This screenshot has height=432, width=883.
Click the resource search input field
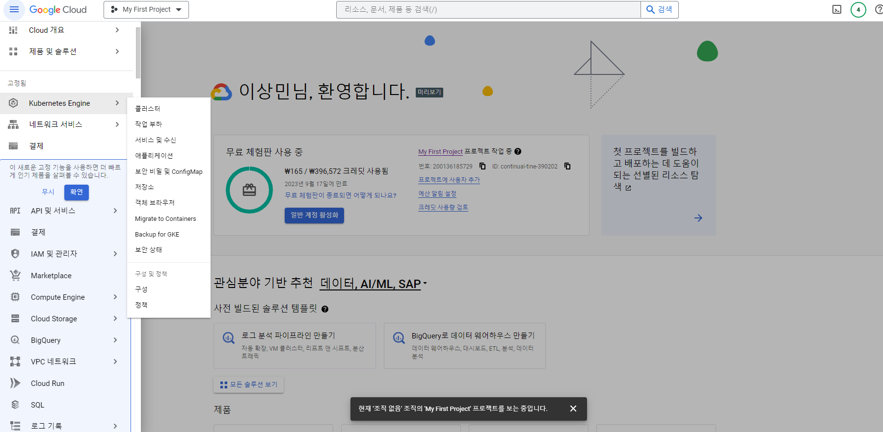[x=488, y=9]
